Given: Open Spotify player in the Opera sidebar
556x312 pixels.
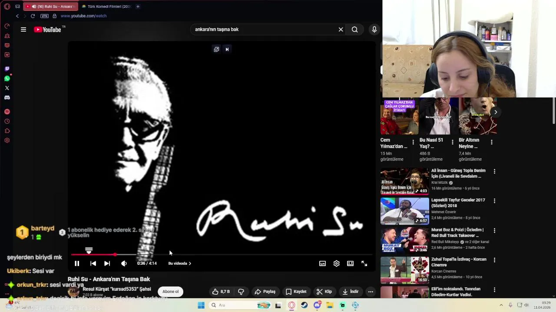Looking at the screenshot, I should coord(7,112).
